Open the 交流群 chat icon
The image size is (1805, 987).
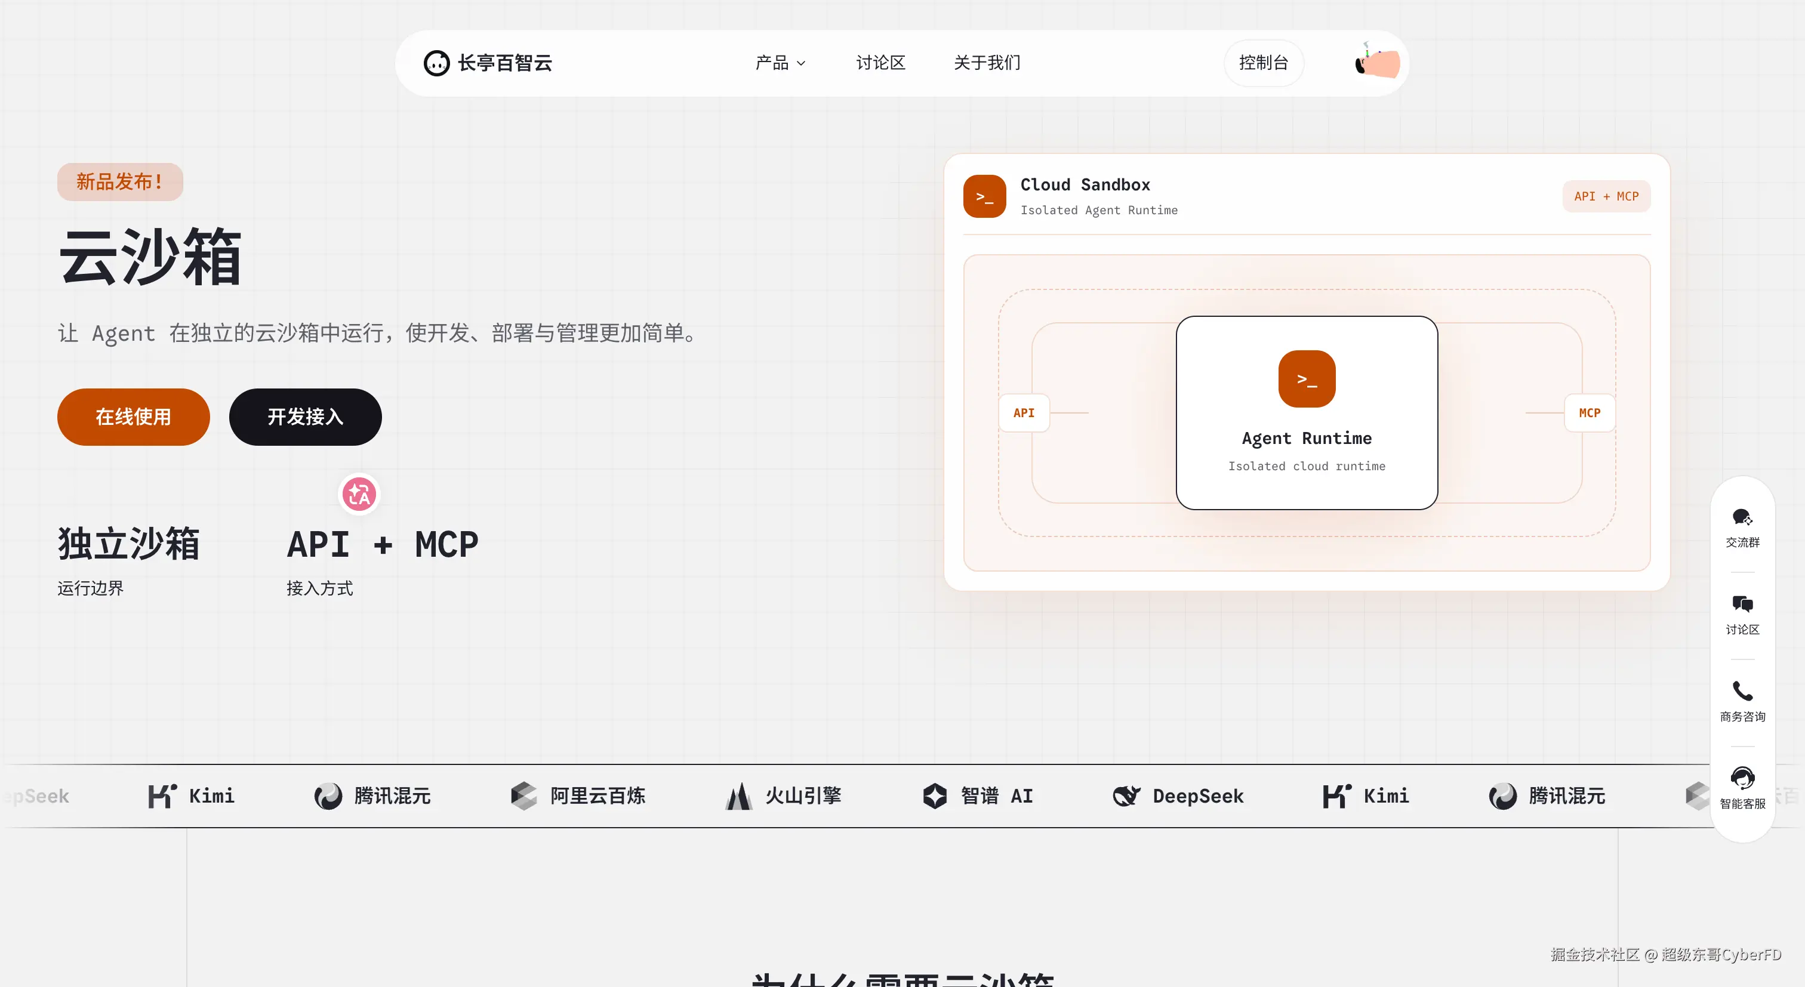[x=1742, y=517]
